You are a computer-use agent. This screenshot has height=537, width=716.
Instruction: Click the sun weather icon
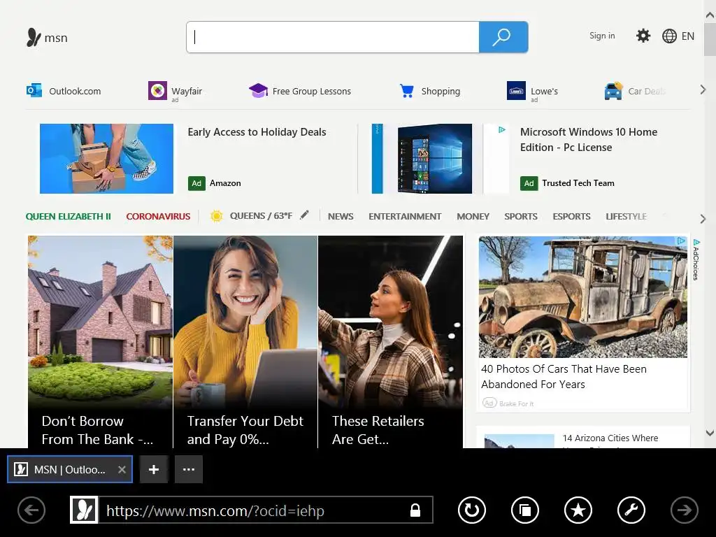pyautogui.click(x=217, y=216)
